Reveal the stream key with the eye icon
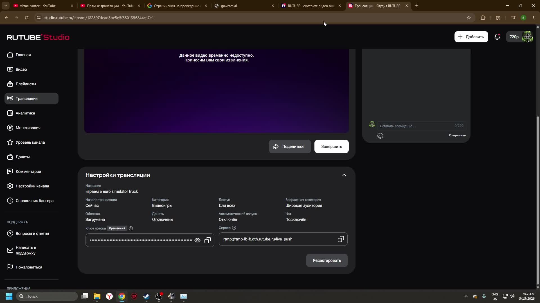Image resolution: width=540 pixels, height=303 pixels. click(x=197, y=240)
